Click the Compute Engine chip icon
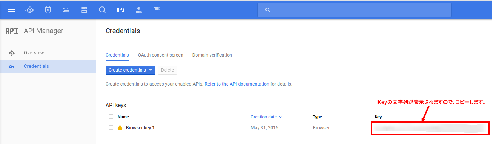Image resolution: width=492 pixels, height=144 pixels. [48, 10]
